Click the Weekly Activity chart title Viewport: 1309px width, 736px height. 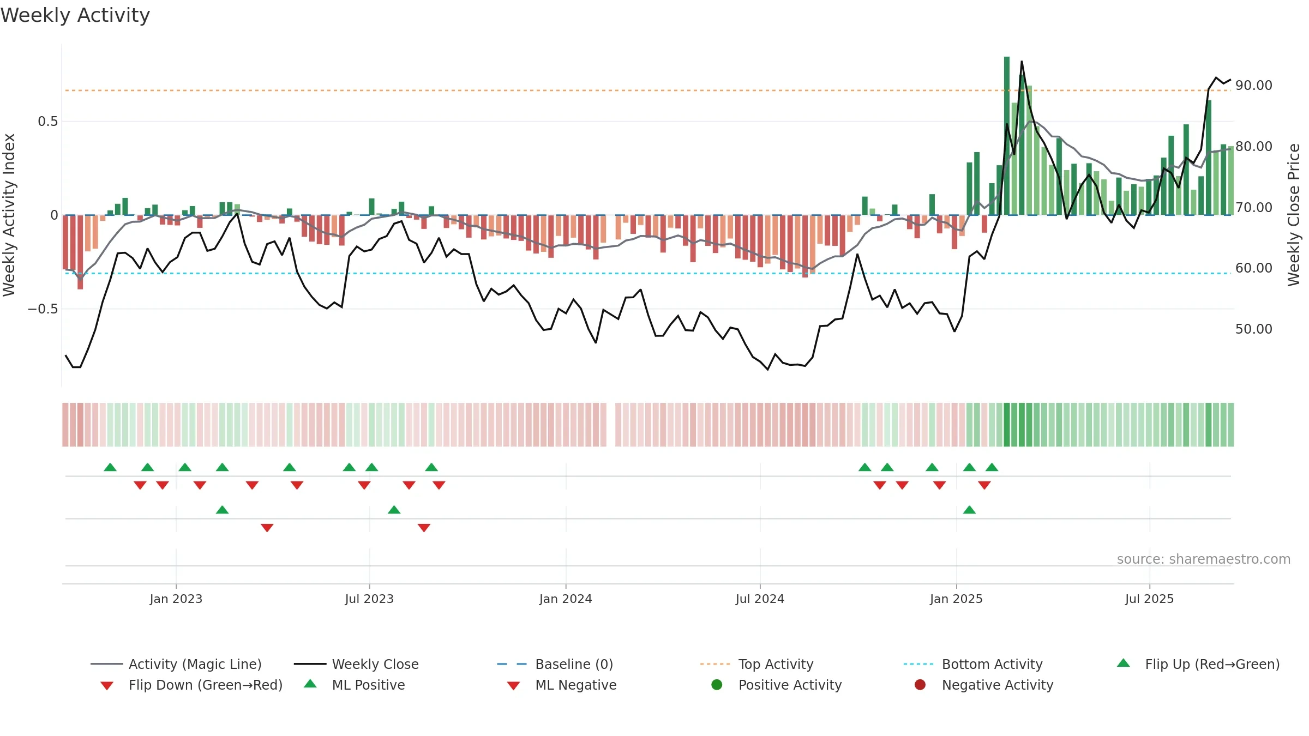click(x=75, y=15)
